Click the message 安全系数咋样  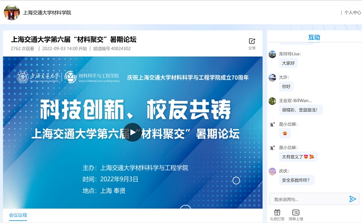[297, 180]
